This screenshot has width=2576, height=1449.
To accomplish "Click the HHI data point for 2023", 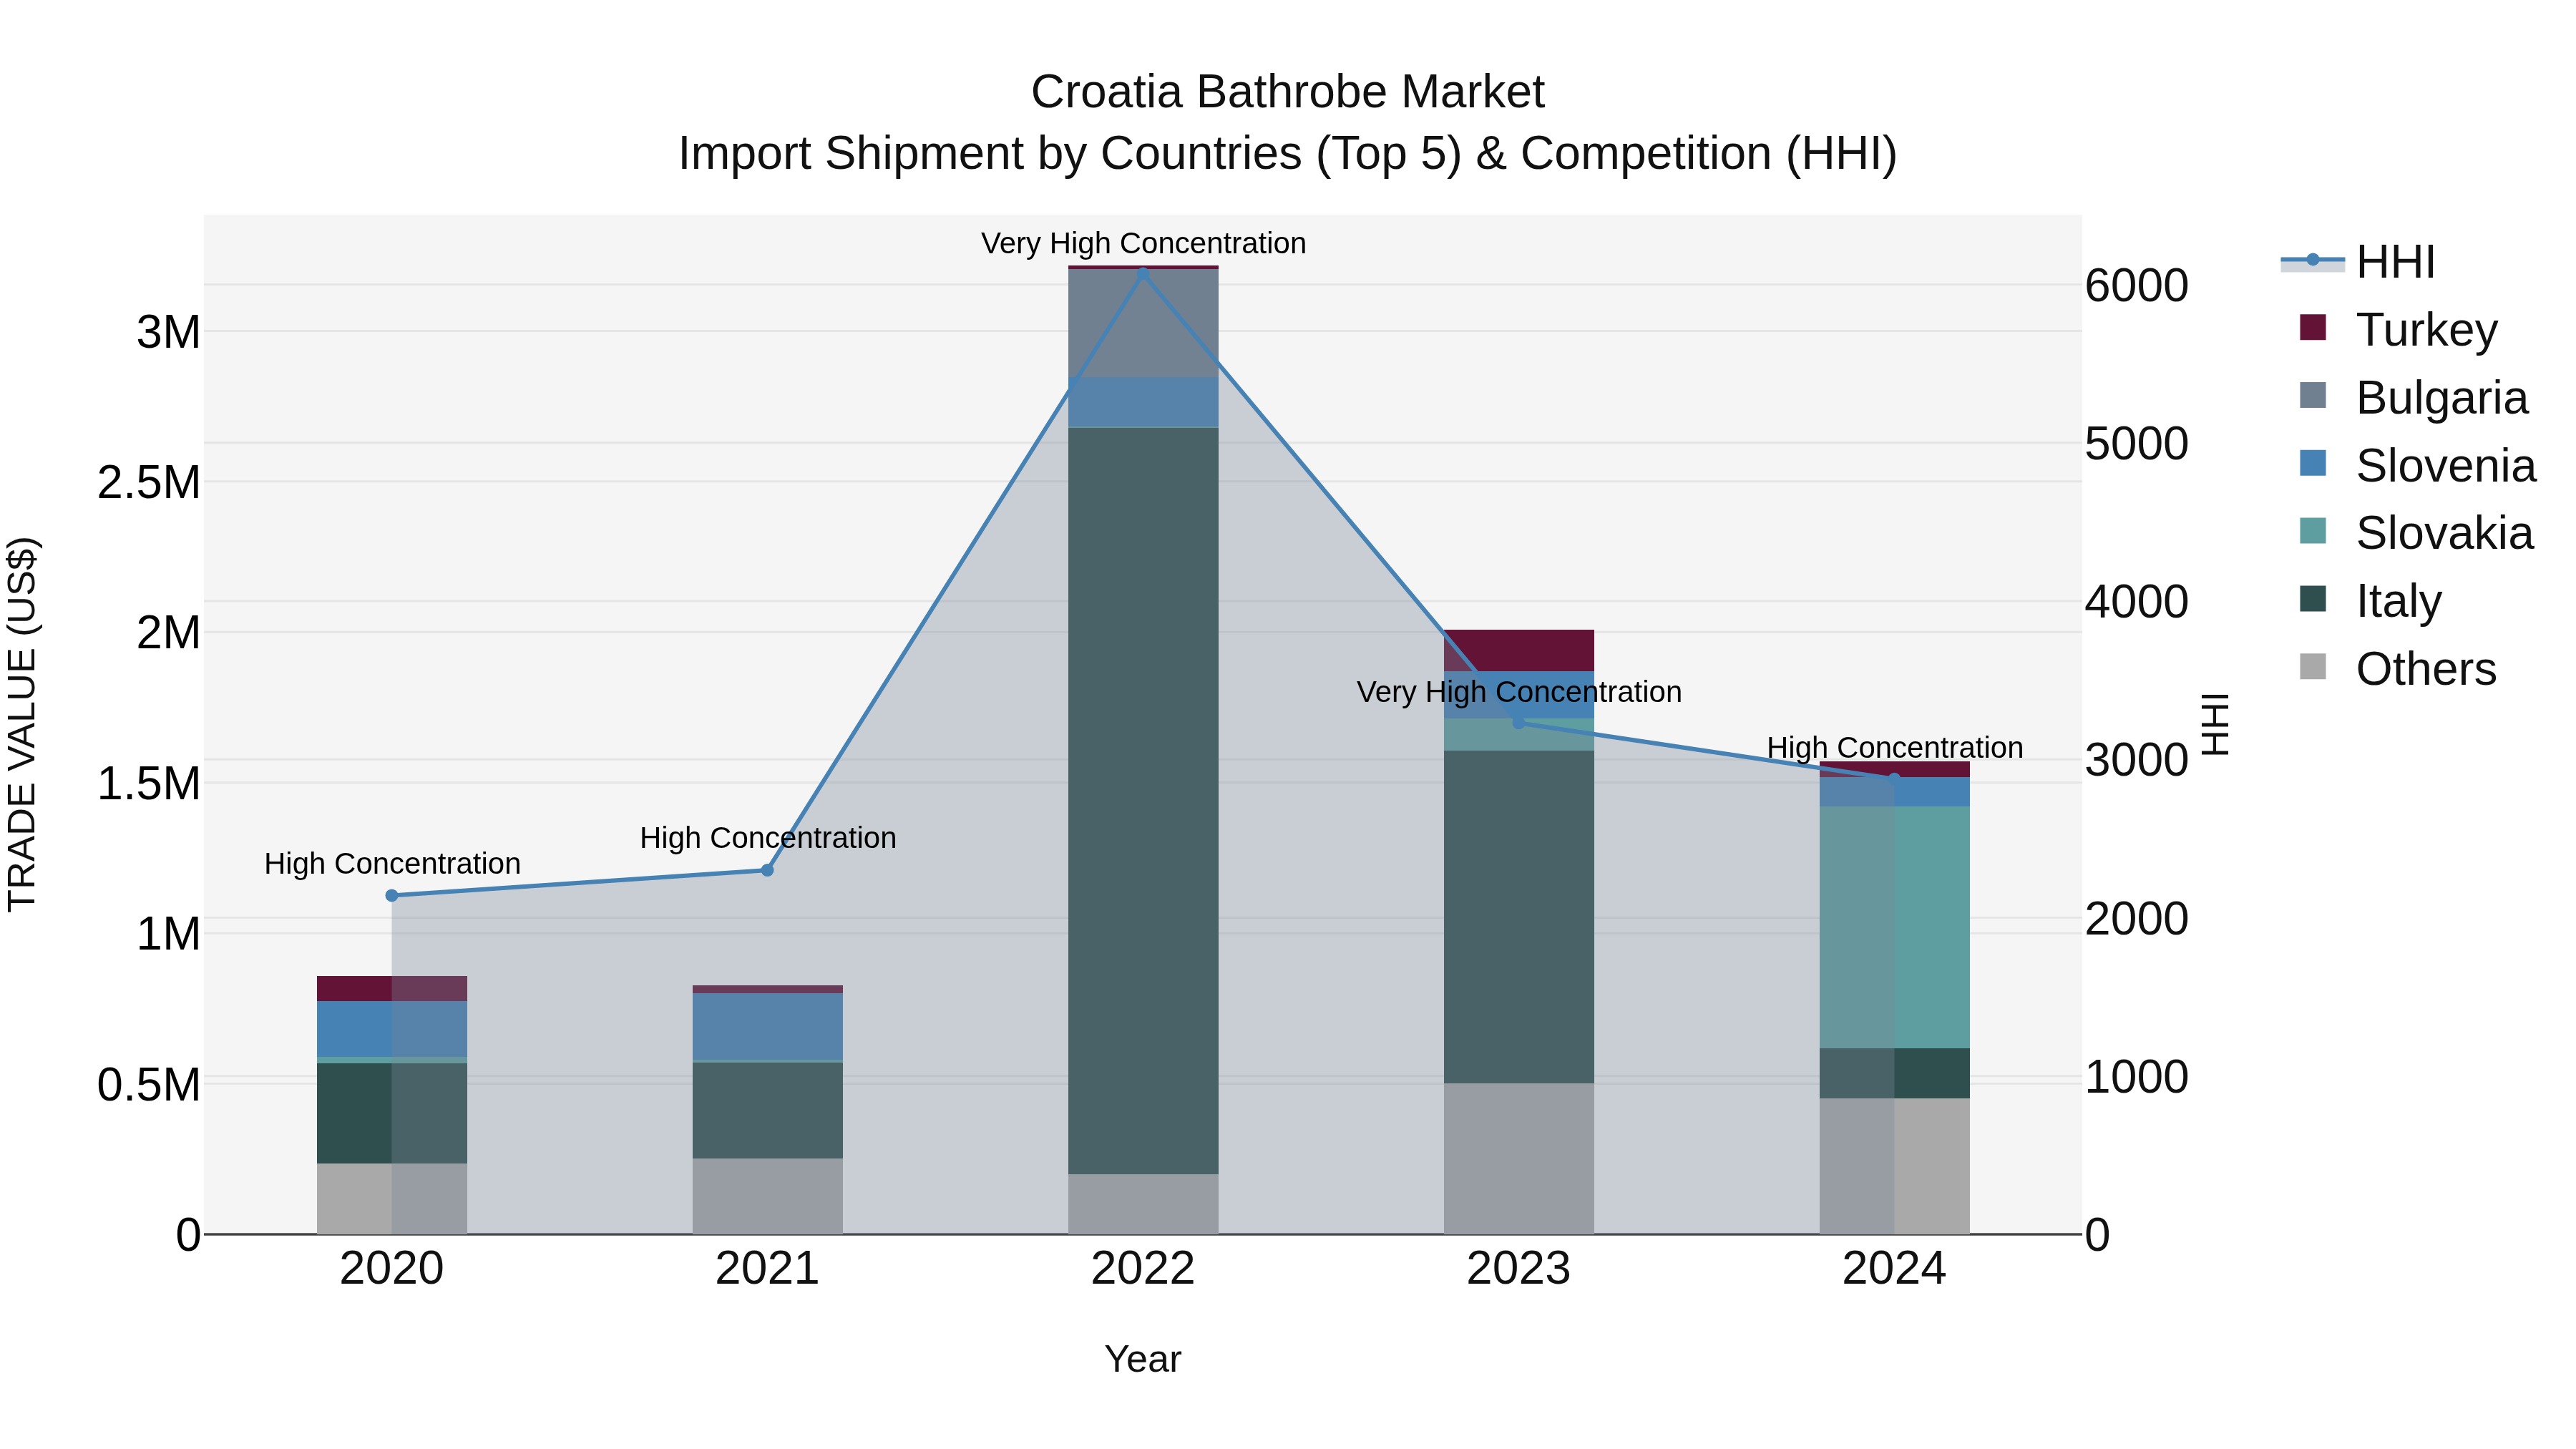I will pyautogui.click(x=1519, y=722).
